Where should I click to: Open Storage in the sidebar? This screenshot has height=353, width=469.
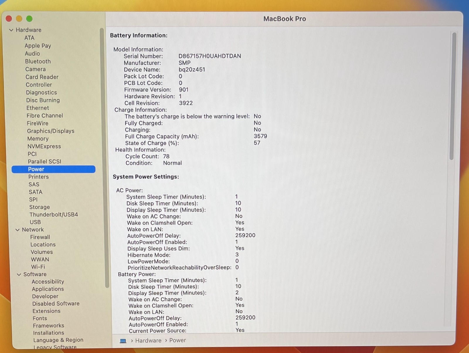point(39,207)
